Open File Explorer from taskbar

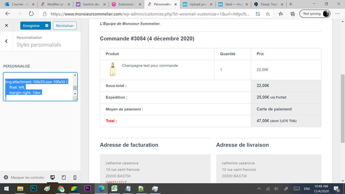coord(20,189)
